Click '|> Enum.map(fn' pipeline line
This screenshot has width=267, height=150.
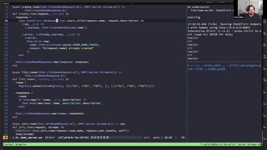52,100
